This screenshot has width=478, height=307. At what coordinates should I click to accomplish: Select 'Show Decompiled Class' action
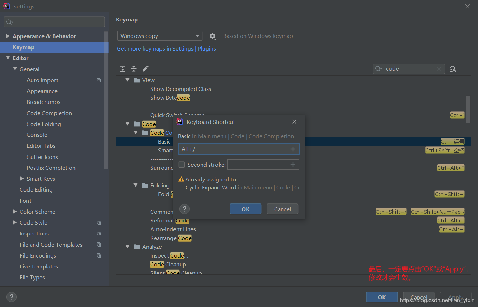coord(181,89)
